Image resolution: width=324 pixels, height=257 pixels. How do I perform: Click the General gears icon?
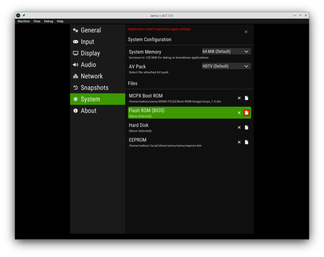coord(75,30)
